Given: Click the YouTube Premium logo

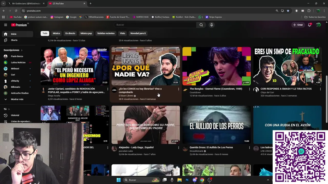Looking at the screenshot, I should click(19, 25).
